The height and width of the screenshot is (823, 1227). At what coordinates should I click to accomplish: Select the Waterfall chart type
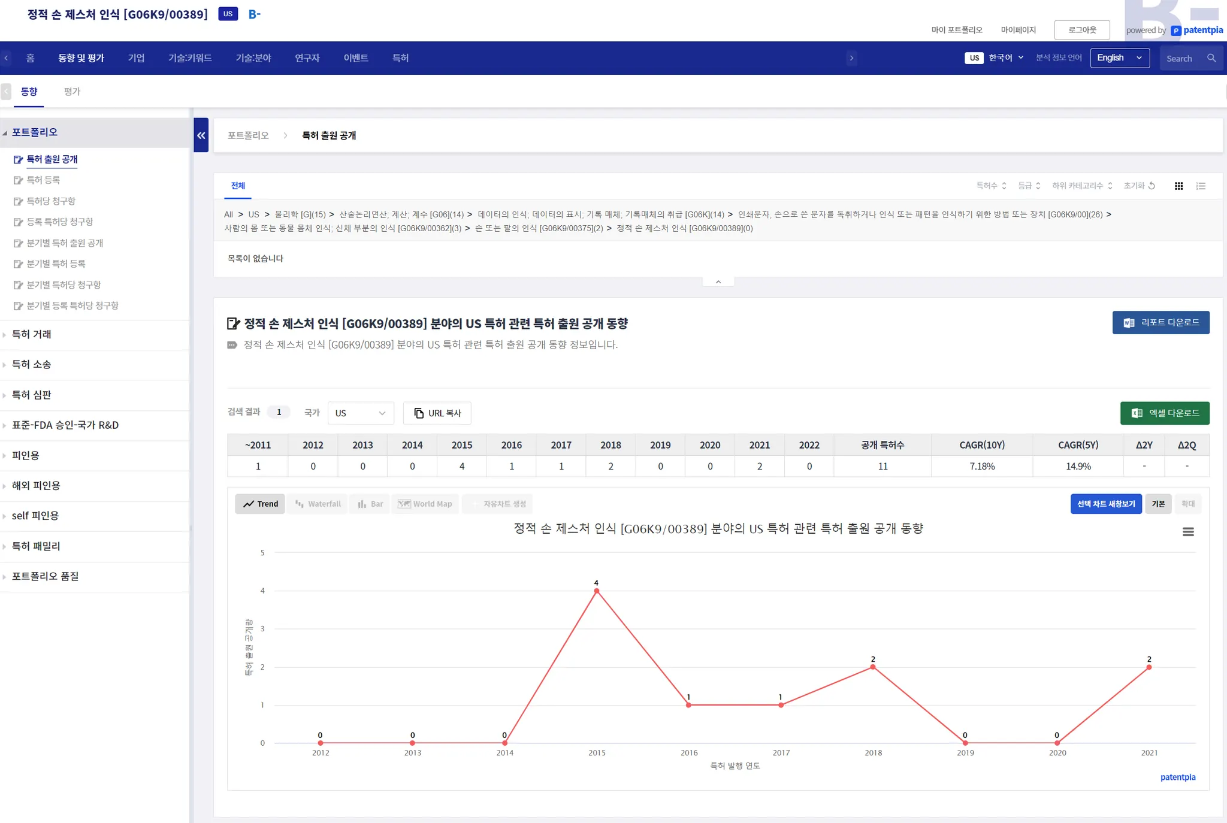coord(318,504)
